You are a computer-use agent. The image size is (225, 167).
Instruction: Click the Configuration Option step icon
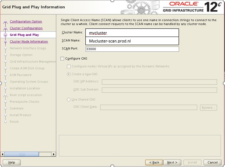[5, 22]
